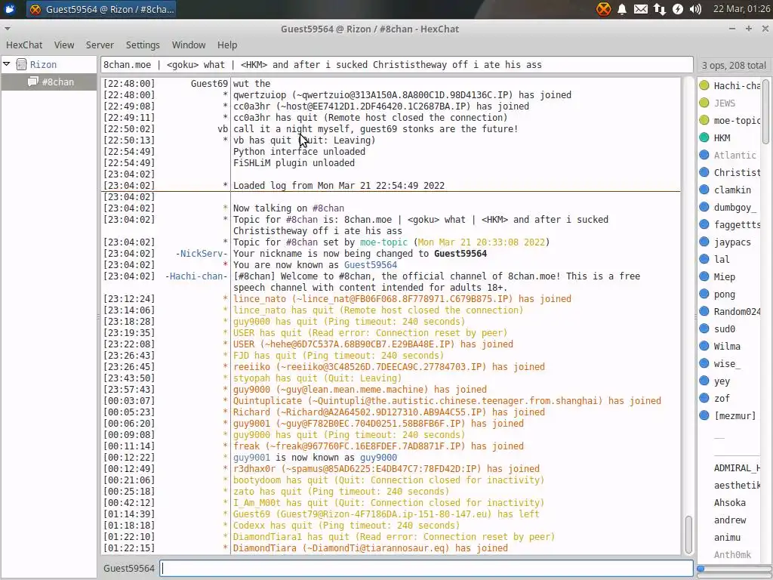Click the blue dot next to [mezmur]
This screenshot has height=580, width=773.
pyautogui.click(x=704, y=415)
